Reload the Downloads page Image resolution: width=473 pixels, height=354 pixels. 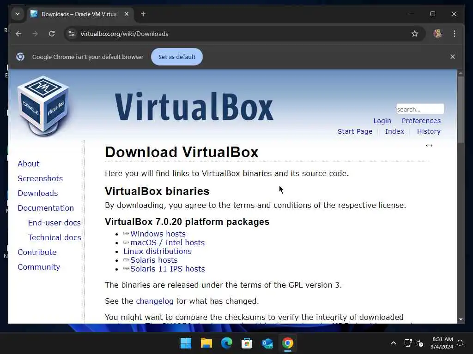pyautogui.click(x=52, y=34)
